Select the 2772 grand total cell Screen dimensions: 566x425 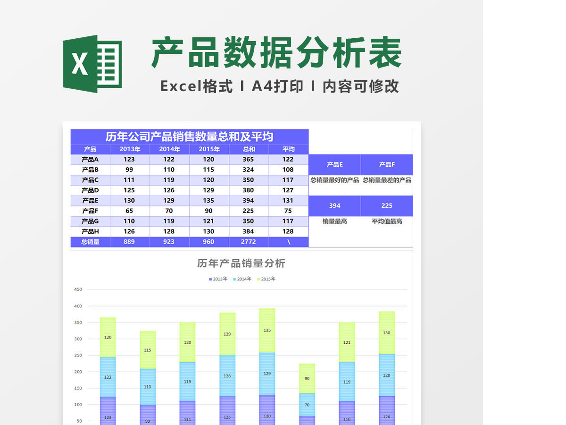click(x=249, y=242)
